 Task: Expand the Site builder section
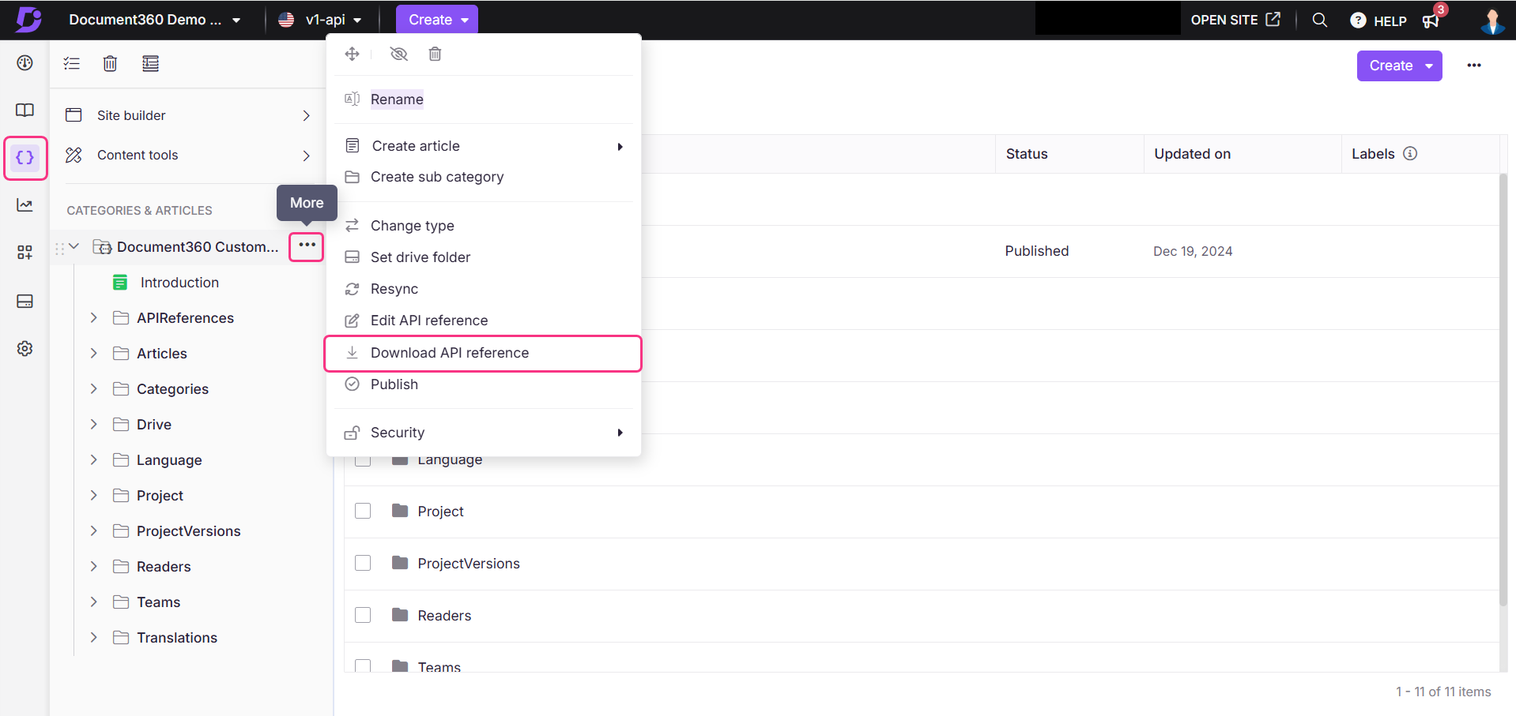(190, 115)
